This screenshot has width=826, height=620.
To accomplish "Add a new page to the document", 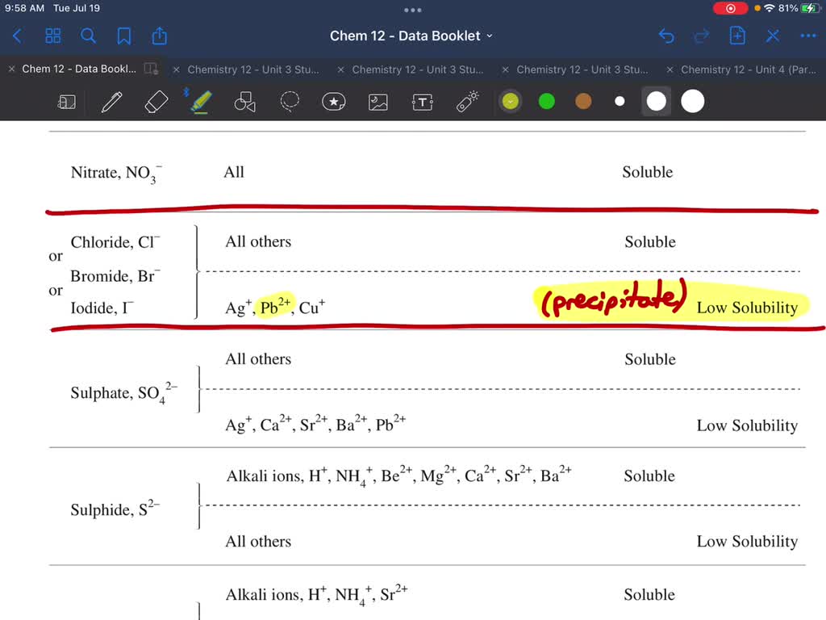I will tap(736, 36).
